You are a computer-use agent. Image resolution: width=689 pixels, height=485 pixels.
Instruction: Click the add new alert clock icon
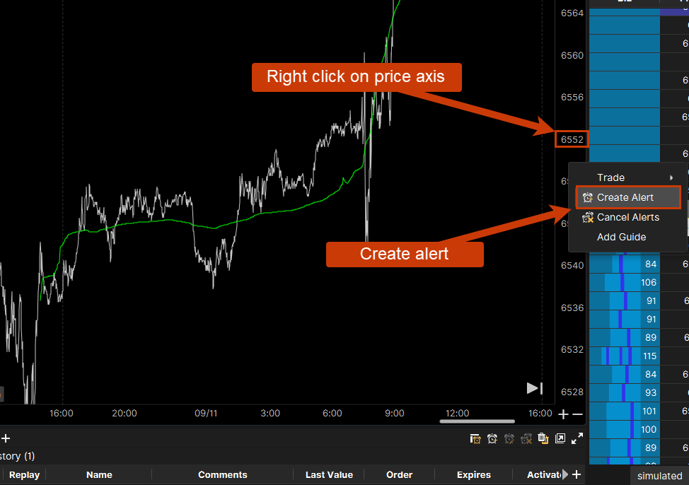click(492, 438)
